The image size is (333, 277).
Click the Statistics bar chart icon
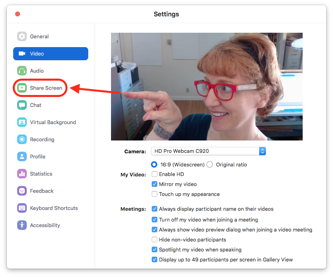pyautogui.click(x=22, y=174)
